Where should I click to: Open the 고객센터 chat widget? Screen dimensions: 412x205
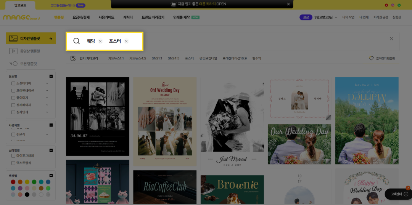tap(398, 194)
